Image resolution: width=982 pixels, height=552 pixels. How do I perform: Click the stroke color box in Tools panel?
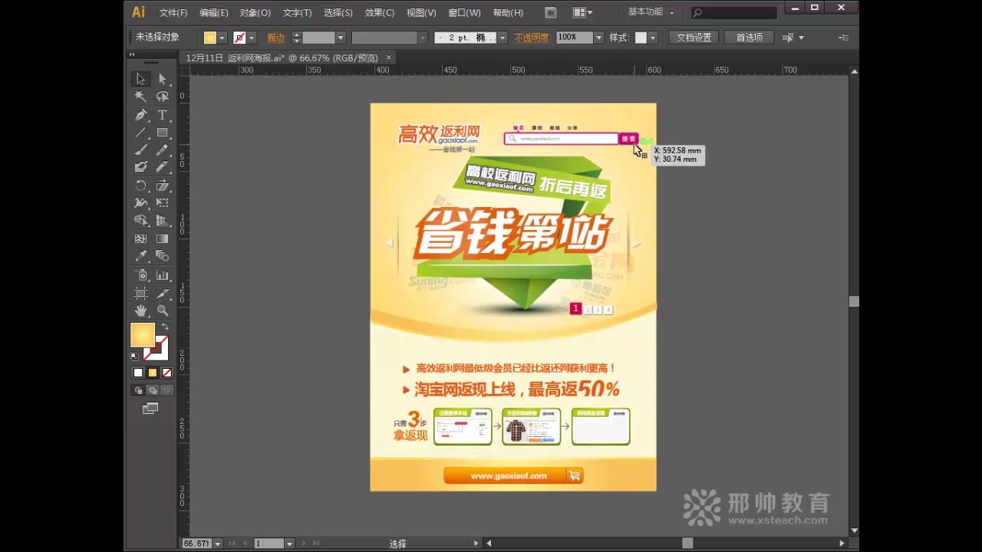point(157,348)
